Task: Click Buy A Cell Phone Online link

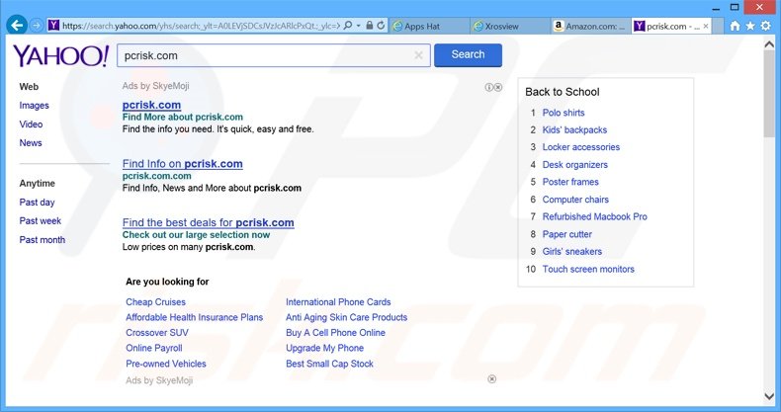Action: pos(336,332)
